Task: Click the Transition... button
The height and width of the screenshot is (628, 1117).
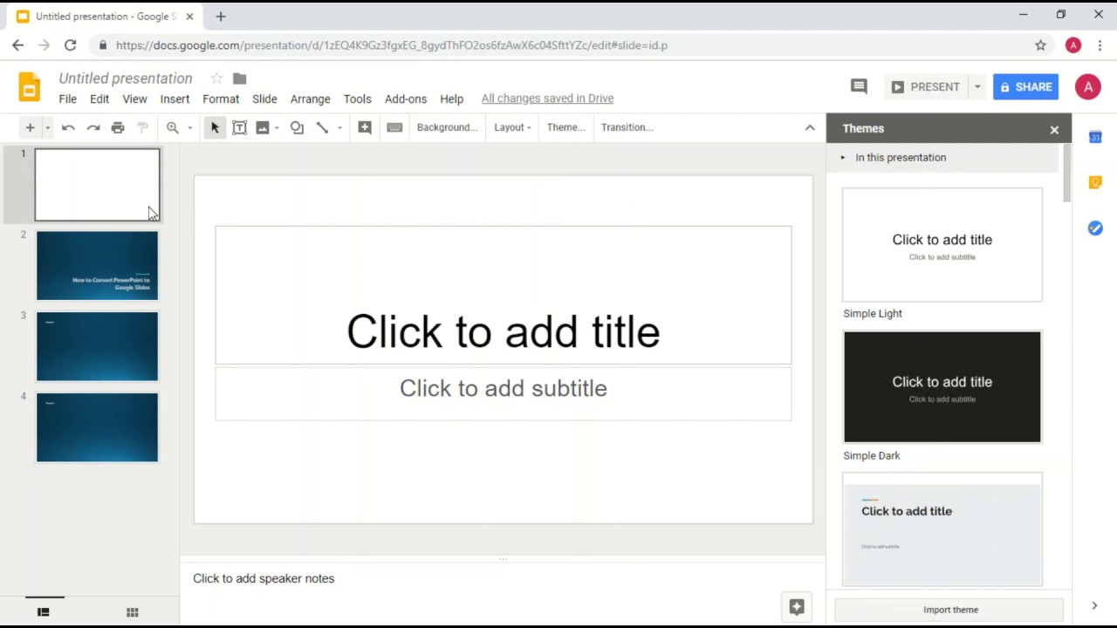Action: click(627, 127)
